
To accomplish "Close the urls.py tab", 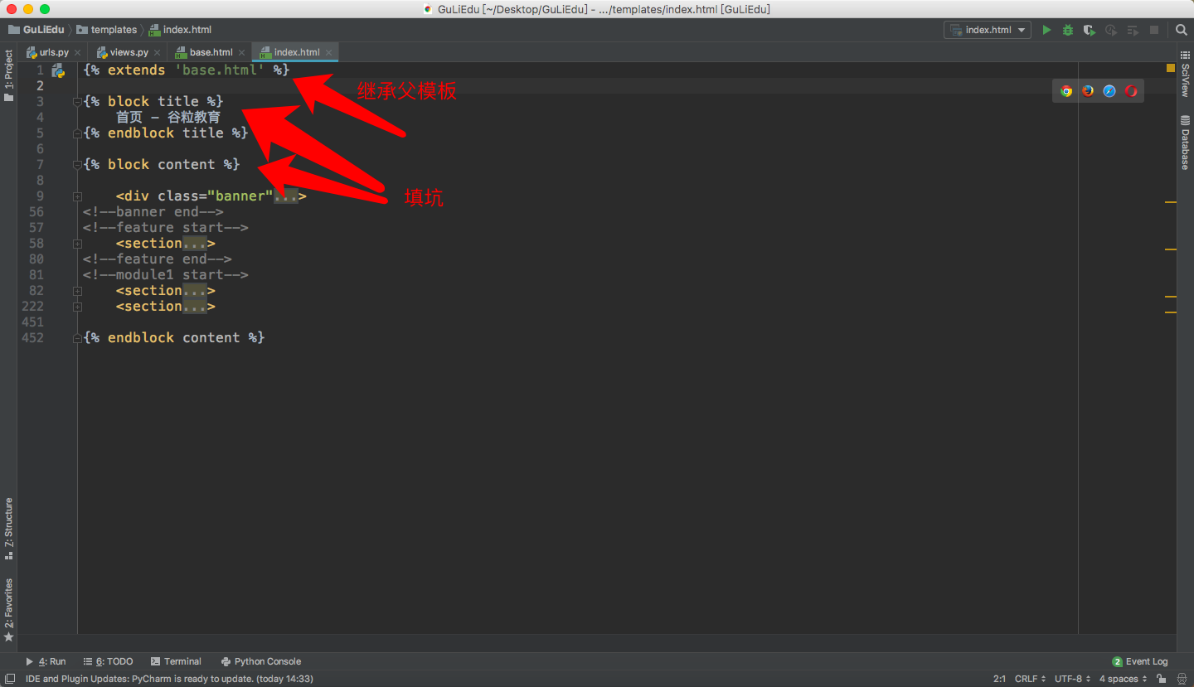I will pyautogui.click(x=78, y=52).
